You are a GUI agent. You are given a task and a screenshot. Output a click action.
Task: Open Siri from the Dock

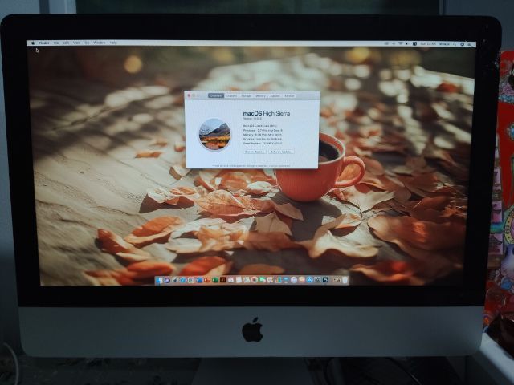(167, 280)
